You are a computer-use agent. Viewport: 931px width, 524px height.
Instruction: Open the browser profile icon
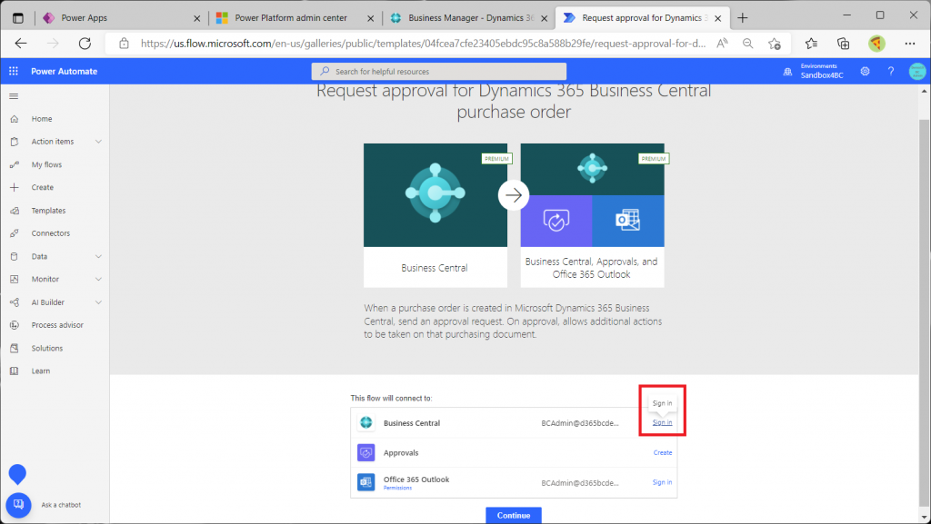pyautogui.click(x=876, y=44)
